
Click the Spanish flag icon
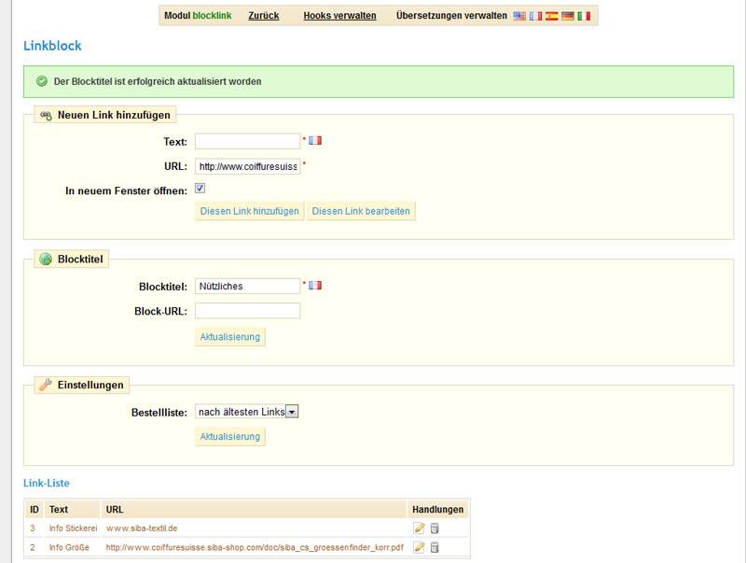(551, 16)
